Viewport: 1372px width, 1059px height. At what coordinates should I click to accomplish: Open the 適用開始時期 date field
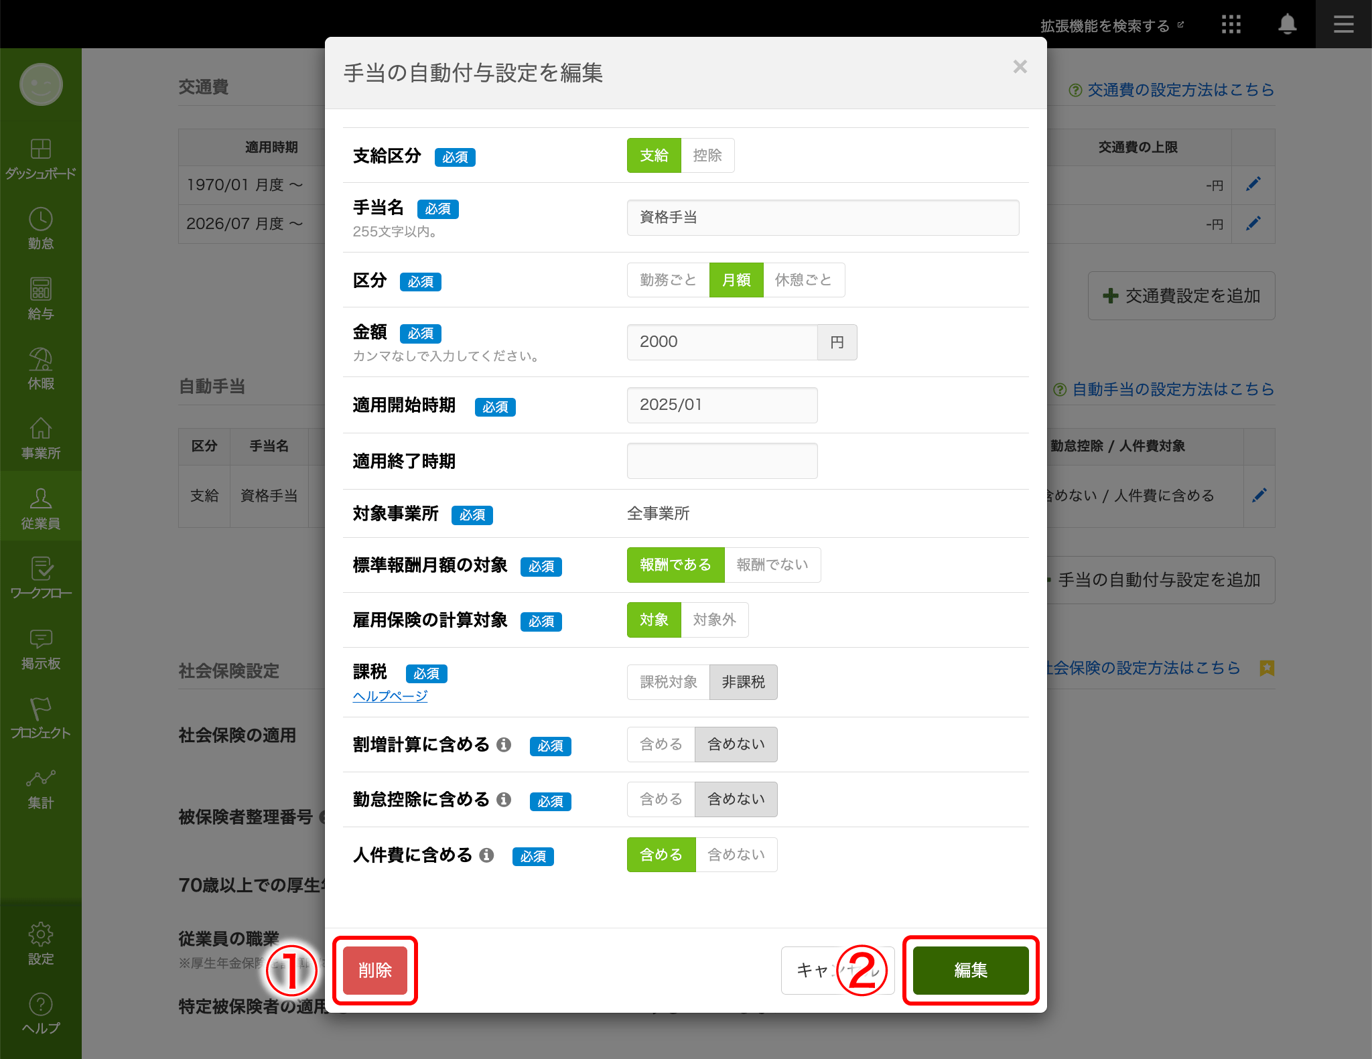click(x=722, y=405)
